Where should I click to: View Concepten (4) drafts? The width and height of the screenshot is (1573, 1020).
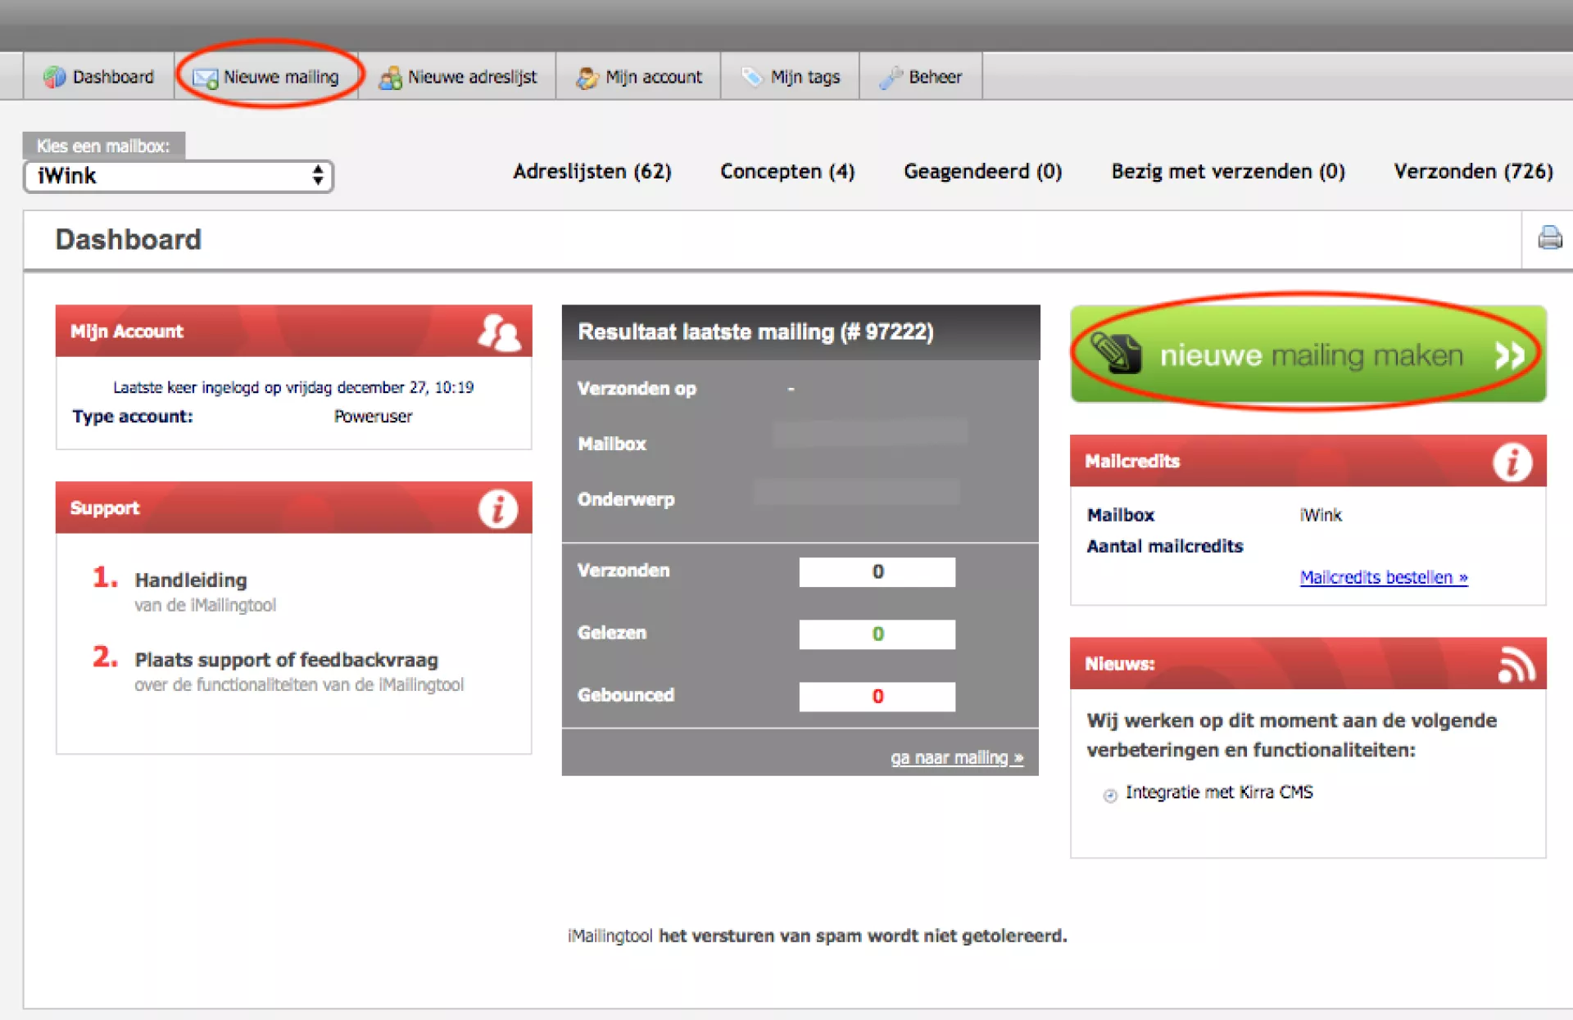pos(786,172)
